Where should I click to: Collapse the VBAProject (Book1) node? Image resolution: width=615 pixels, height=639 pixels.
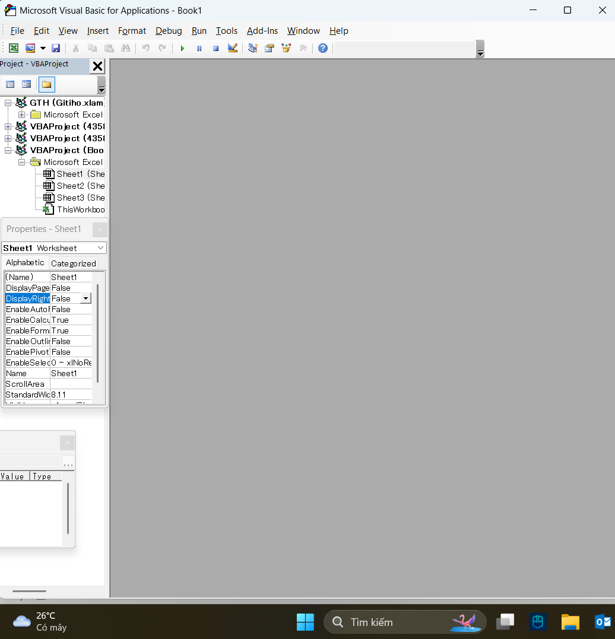coord(8,150)
